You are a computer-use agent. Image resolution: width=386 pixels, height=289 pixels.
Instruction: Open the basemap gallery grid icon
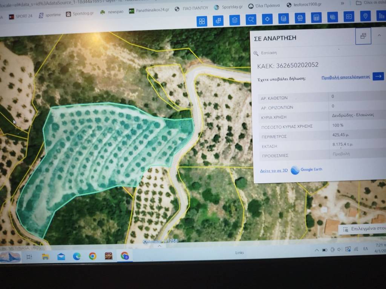pos(202,21)
